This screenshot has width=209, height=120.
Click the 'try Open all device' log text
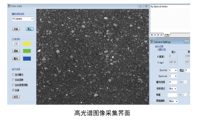[x=159, y=6]
